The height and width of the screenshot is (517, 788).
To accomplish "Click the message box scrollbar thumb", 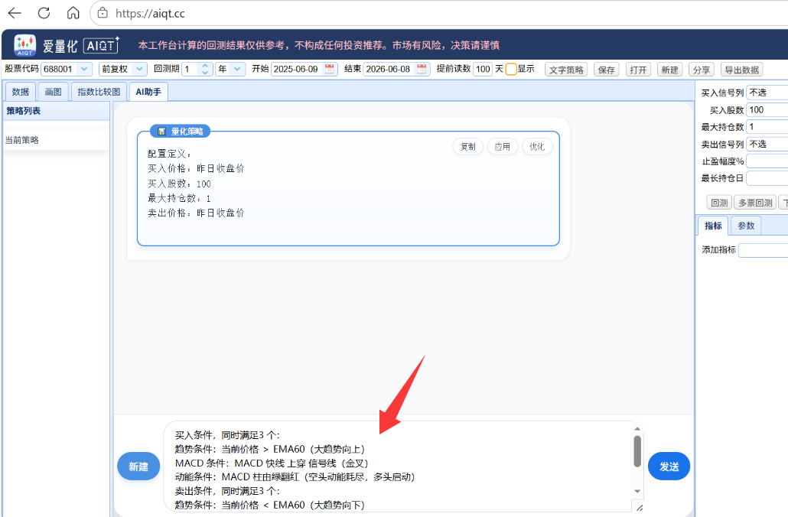I will 637,451.
